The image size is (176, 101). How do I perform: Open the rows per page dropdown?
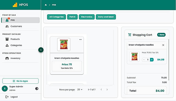point(80,89)
